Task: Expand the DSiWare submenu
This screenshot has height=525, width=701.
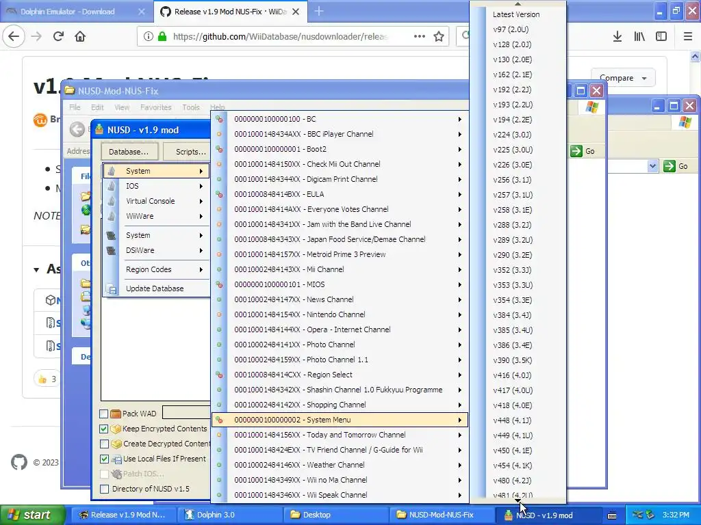Action: (156, 250)
